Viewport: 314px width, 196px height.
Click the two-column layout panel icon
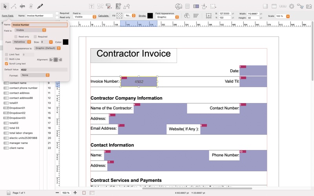tap(196, 6)
